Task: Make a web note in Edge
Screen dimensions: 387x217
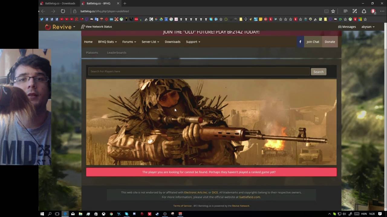Action: pos(355,11)
